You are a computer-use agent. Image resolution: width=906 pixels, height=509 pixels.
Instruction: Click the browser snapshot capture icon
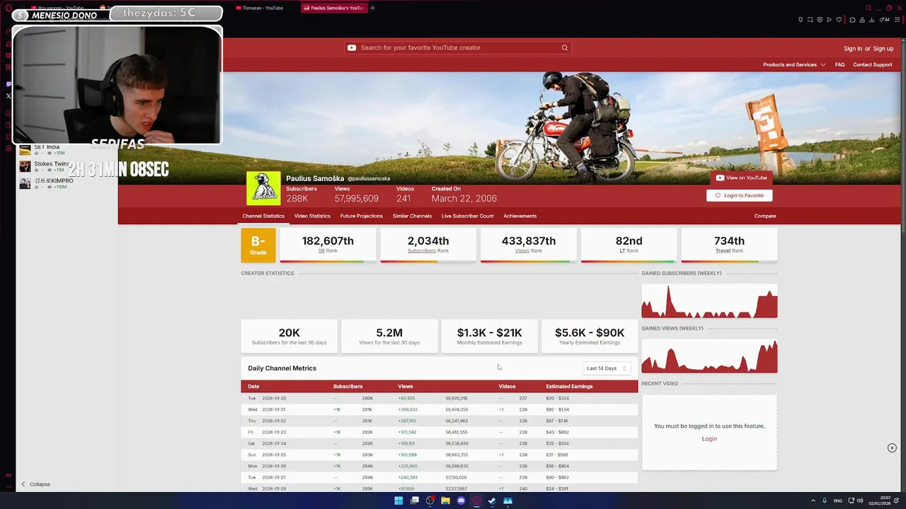click(x=810, y=20)
